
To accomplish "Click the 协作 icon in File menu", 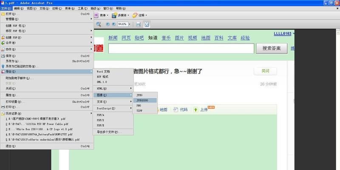I will (x=3, y=49).
